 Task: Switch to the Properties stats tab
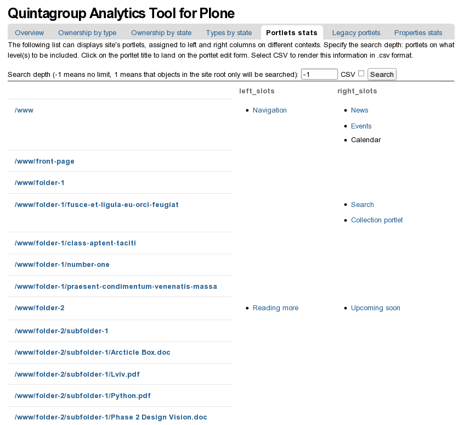(x=418, y=33)
